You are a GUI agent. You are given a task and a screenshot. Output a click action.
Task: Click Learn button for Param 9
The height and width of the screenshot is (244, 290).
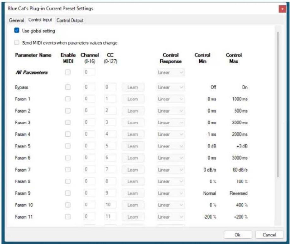point(133,193)
